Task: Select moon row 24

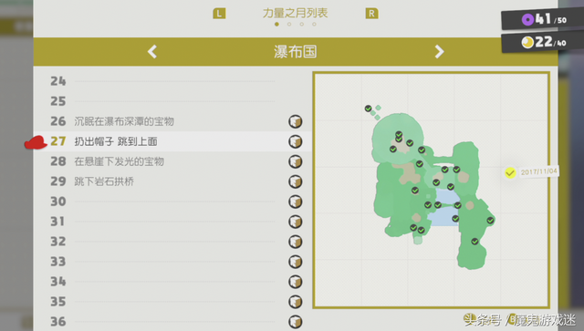Action: pyautogui.click(x=172, y=81)
